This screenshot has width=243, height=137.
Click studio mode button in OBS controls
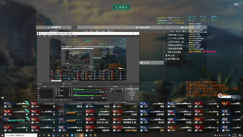[131, 95]
